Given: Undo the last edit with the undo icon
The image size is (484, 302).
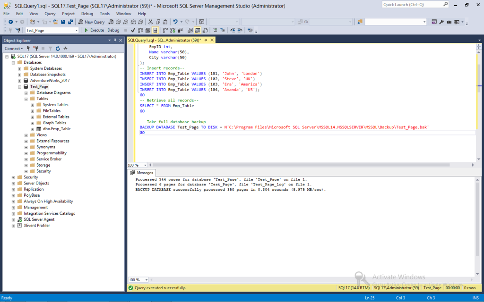Looking at the screenshot, I should coord(175,22).
